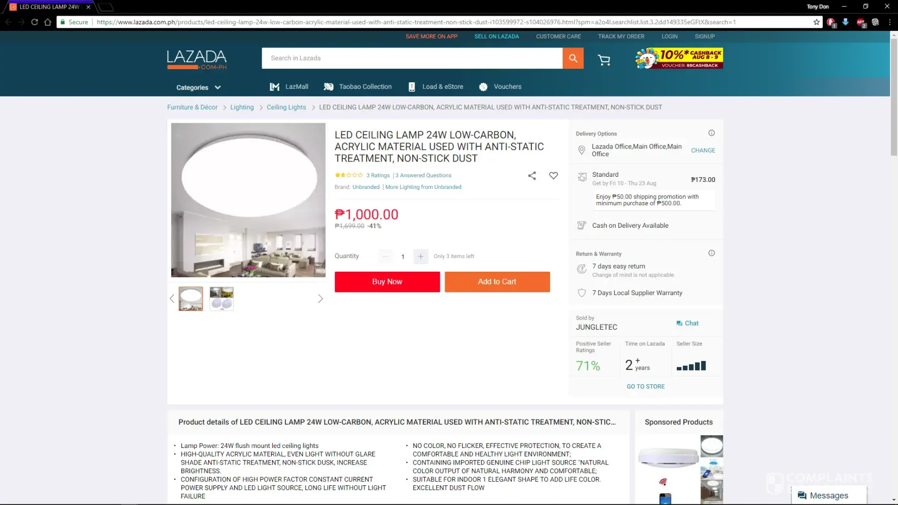
Task: Open the shopping cart icon
Action: (x=604, y=60)
